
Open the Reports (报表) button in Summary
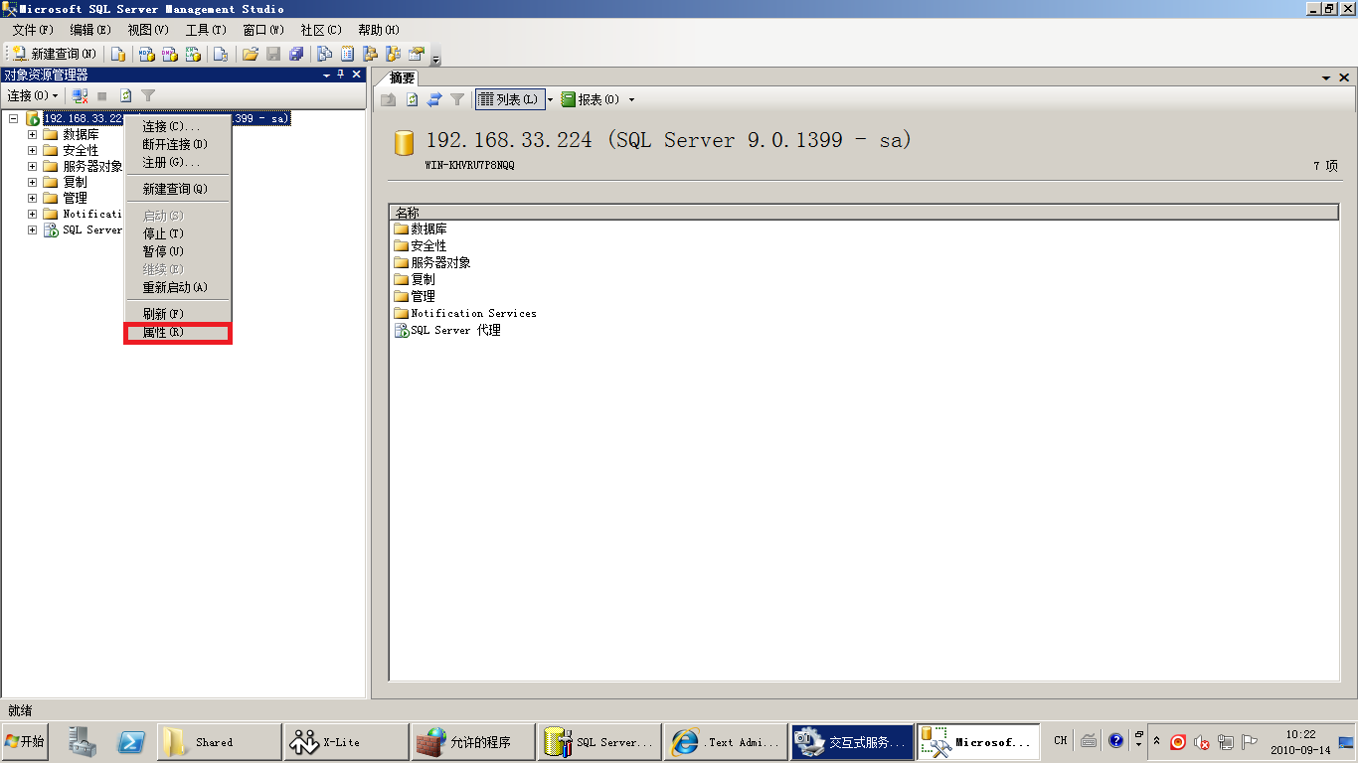pos(591,99)
